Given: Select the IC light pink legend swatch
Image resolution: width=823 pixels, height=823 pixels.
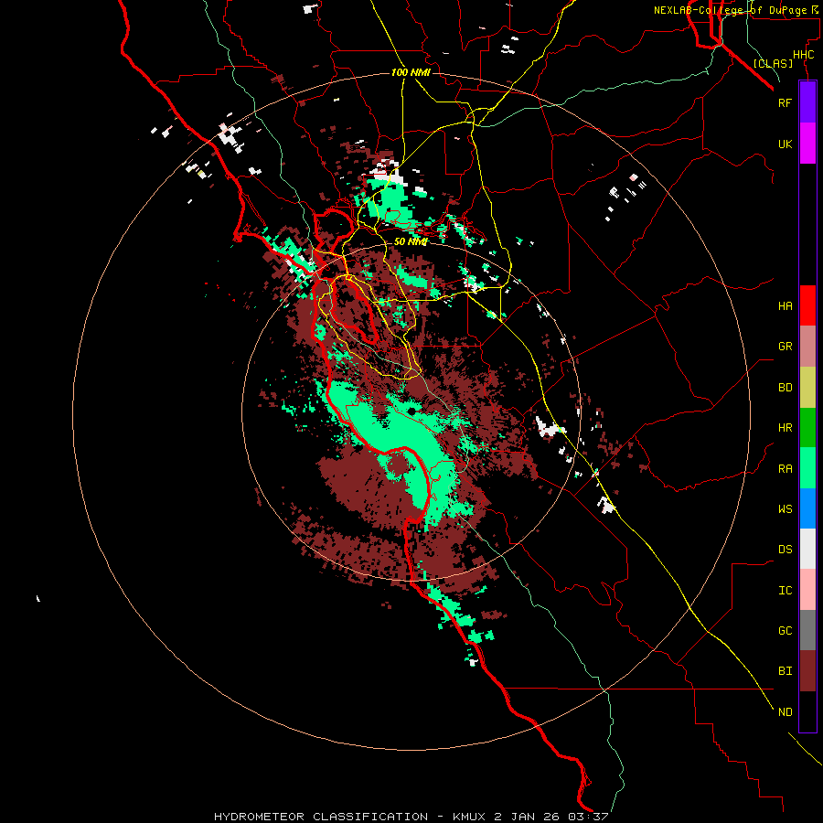Looking at the screenshot, I should click(807, 590).
